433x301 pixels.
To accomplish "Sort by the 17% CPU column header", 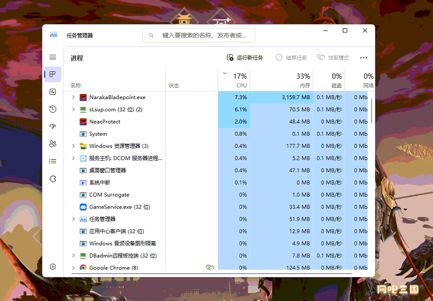I will click(x=234, y=80).
